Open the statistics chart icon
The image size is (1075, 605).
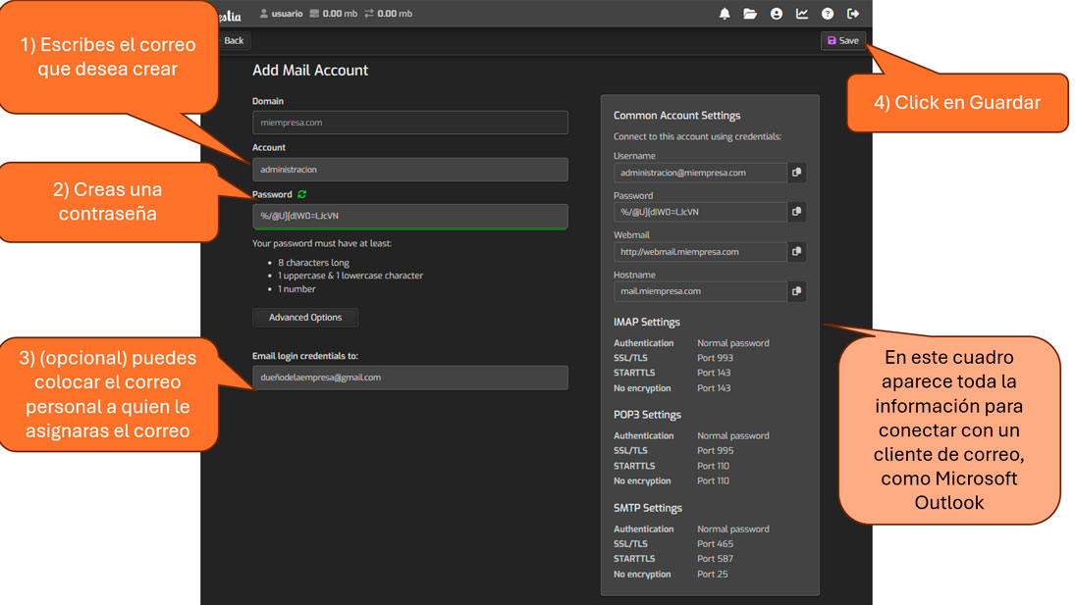[x=801, y=14]
